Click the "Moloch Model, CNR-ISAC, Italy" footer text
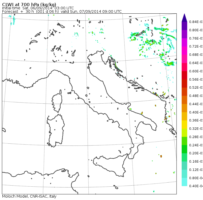The image size is (203, 200). (x=29, y=196)
